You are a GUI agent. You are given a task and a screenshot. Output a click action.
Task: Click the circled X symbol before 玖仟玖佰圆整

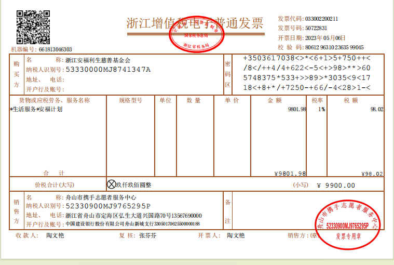pyautogui.click(x=111, y=184)
